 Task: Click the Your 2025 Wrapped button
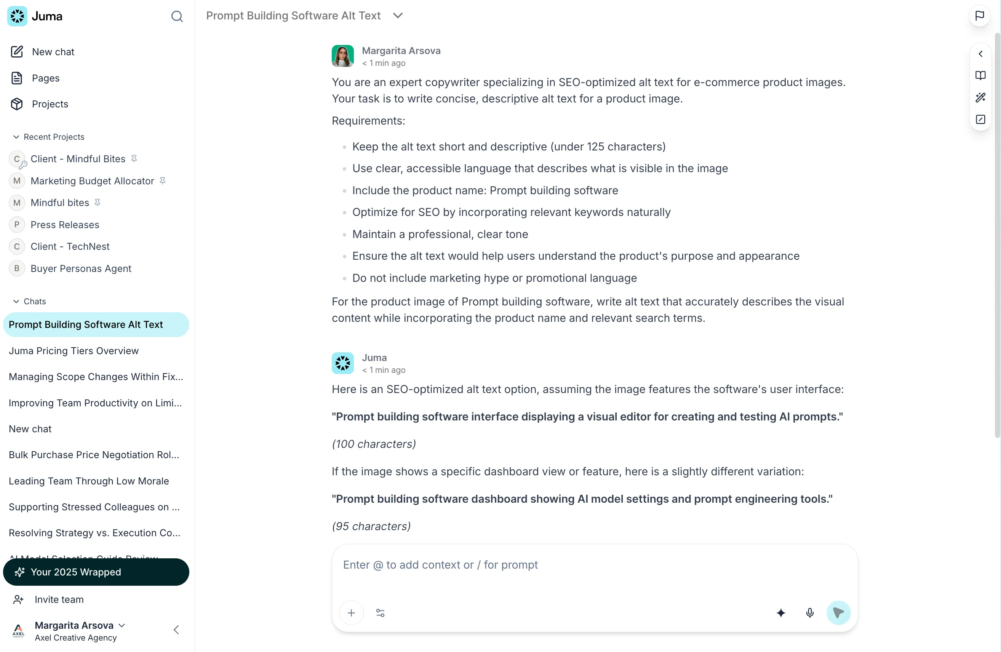pyautogui.click(x=96, y=572)
